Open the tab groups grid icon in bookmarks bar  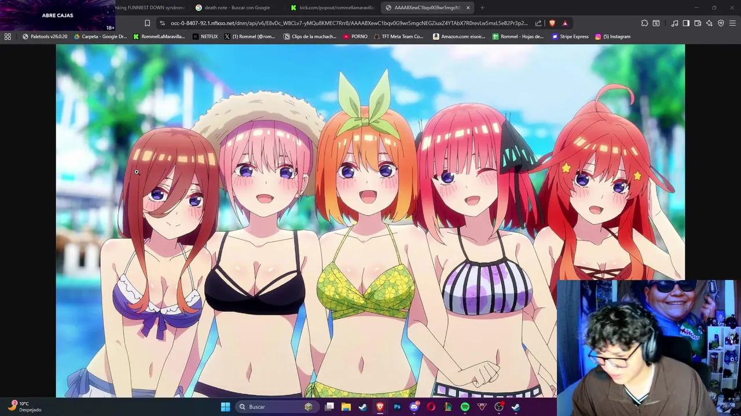(x=8, y=36)
